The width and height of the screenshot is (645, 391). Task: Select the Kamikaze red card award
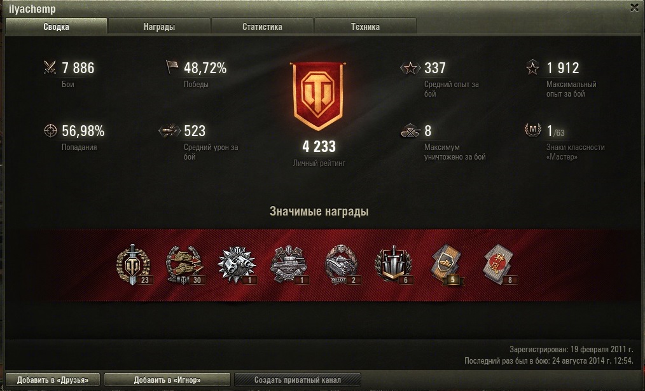pos(499,264)
